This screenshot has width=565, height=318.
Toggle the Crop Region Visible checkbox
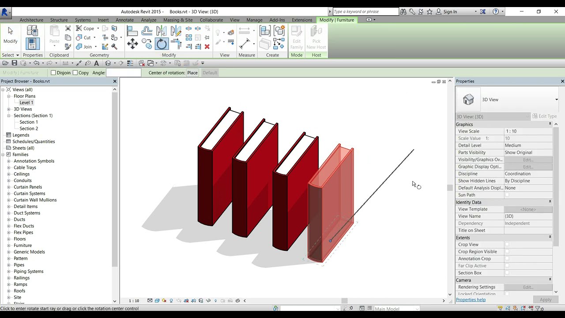[507, 251]
